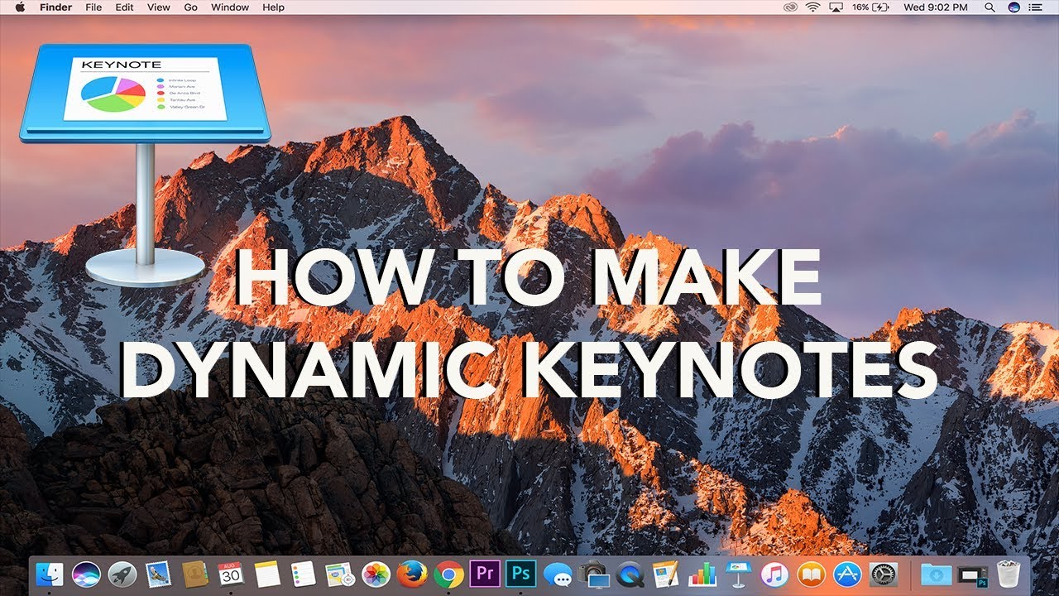1059x596 pixels.
Task: Open the Go menu
Action: pos(190,7)
